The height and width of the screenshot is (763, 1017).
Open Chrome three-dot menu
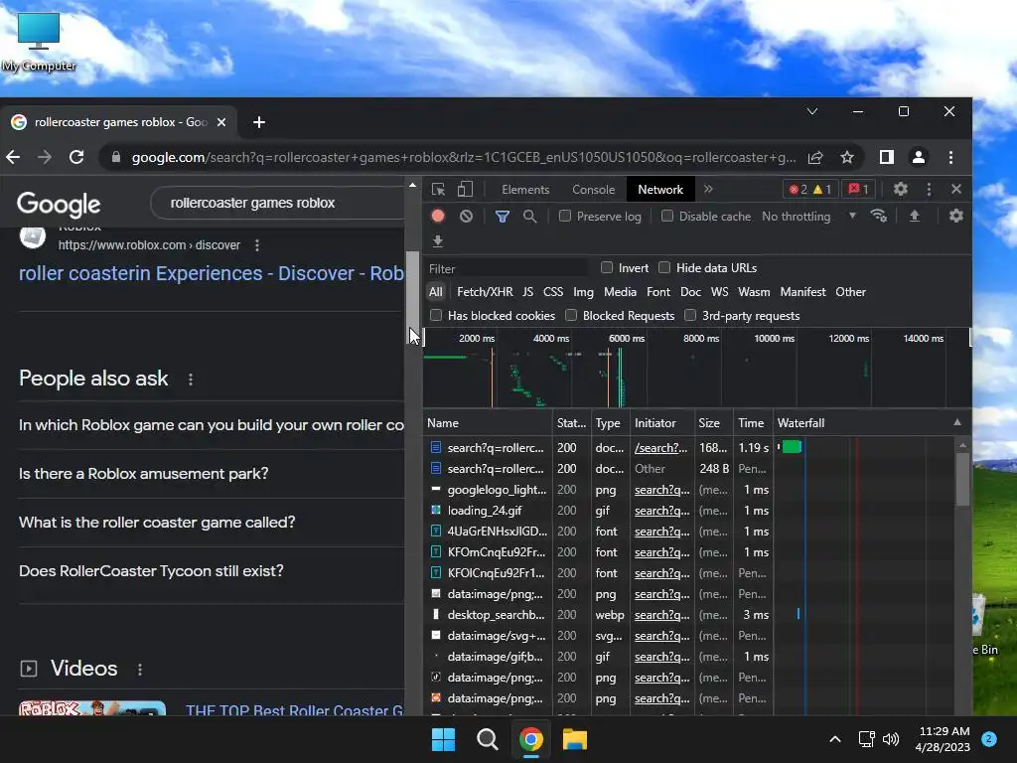click(950, 157)
